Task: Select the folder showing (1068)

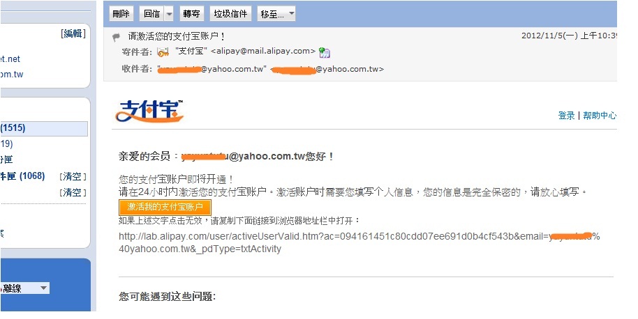Action: (23, 176)
